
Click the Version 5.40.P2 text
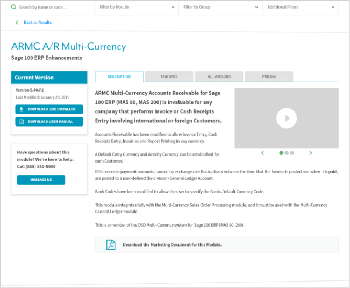(30, 90)
